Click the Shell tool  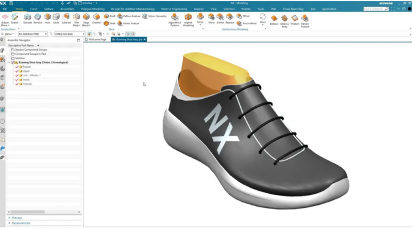click(x=109, y=23)
